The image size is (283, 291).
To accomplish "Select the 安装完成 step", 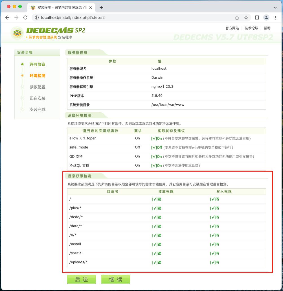I will point(38,110).
